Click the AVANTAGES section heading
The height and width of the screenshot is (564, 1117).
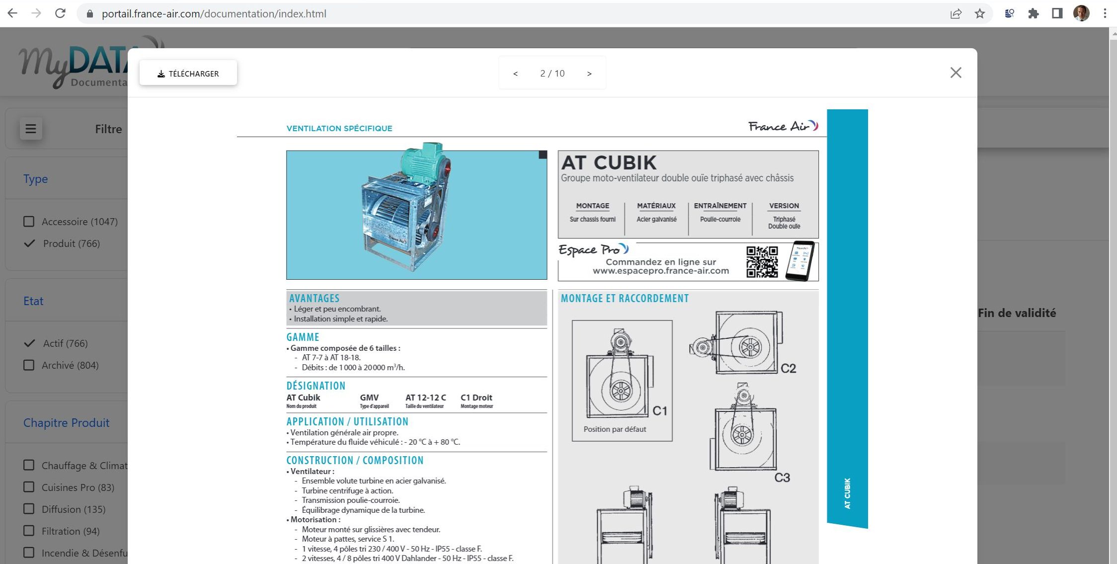(315, 298)
